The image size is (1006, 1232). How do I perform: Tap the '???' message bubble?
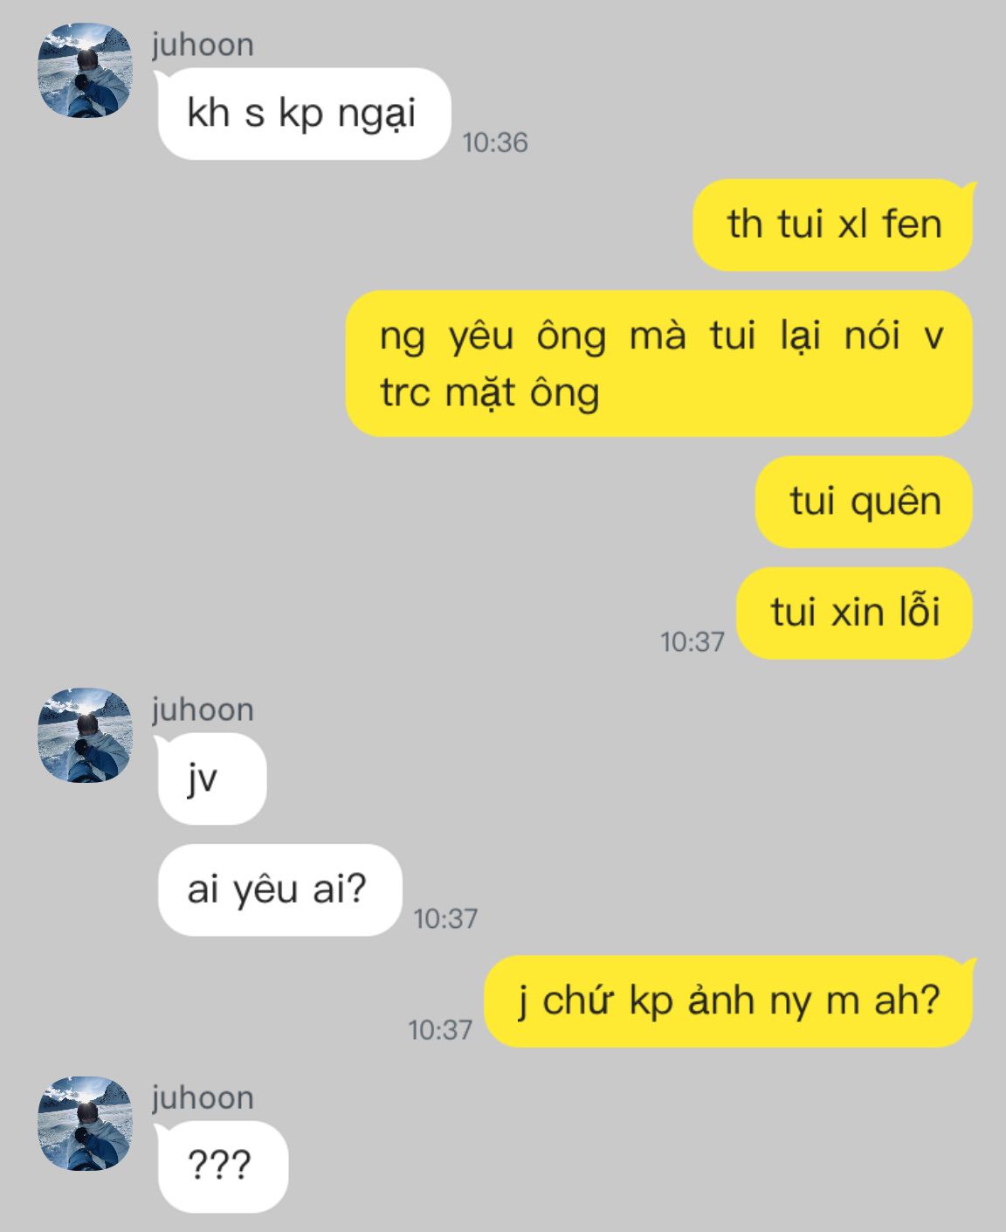coord(221,1166)
